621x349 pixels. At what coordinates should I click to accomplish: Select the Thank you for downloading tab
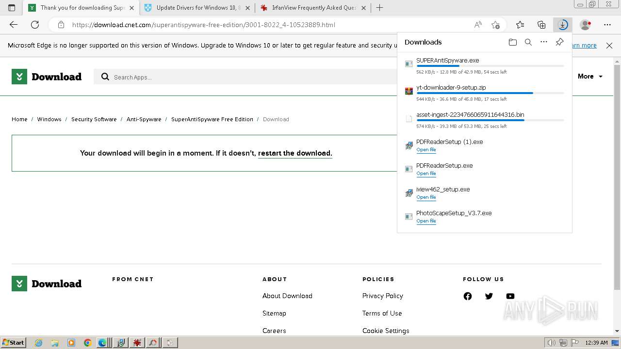point(82,8)
